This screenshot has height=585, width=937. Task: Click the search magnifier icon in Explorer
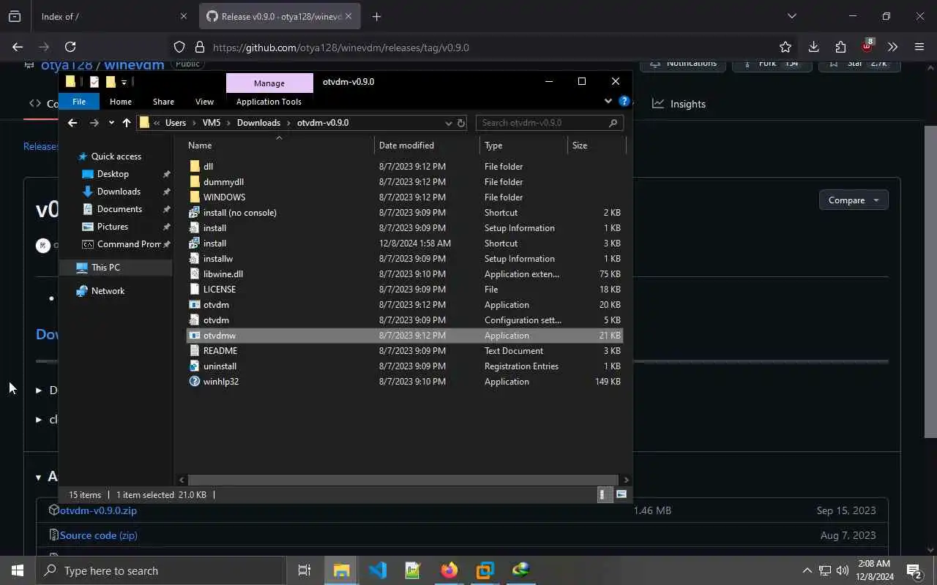coord(613,123)
